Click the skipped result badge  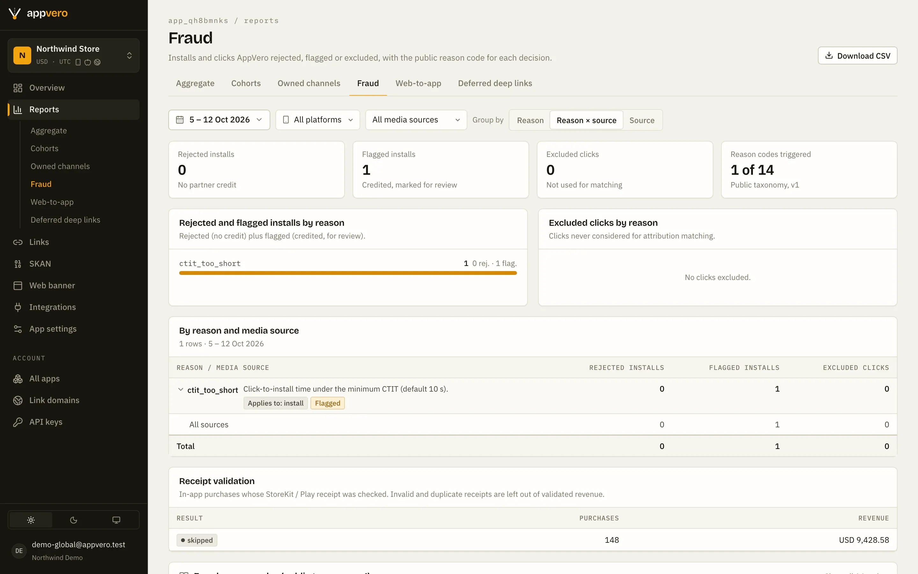[x=196, y=540]
